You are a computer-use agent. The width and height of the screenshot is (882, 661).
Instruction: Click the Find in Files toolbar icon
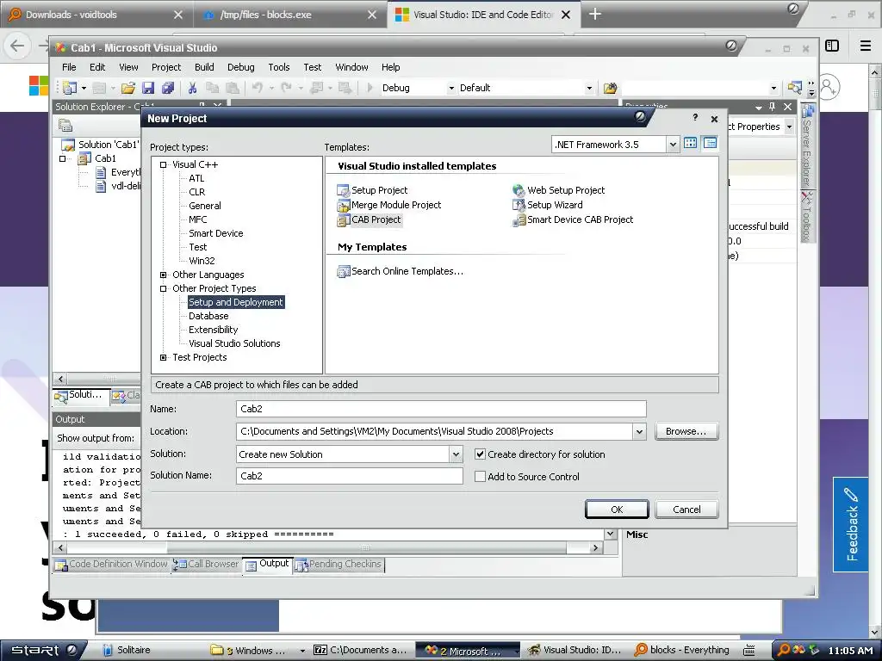point(610,88)
